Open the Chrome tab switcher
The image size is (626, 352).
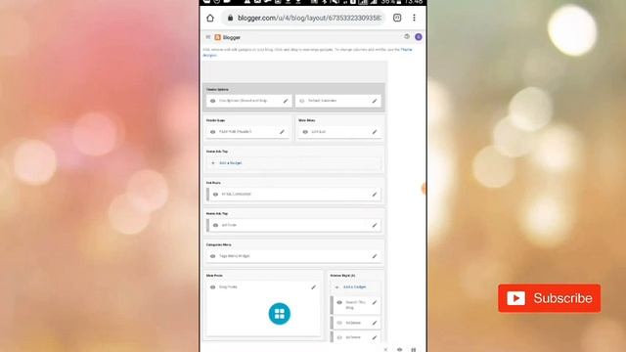tap(397, 18)
